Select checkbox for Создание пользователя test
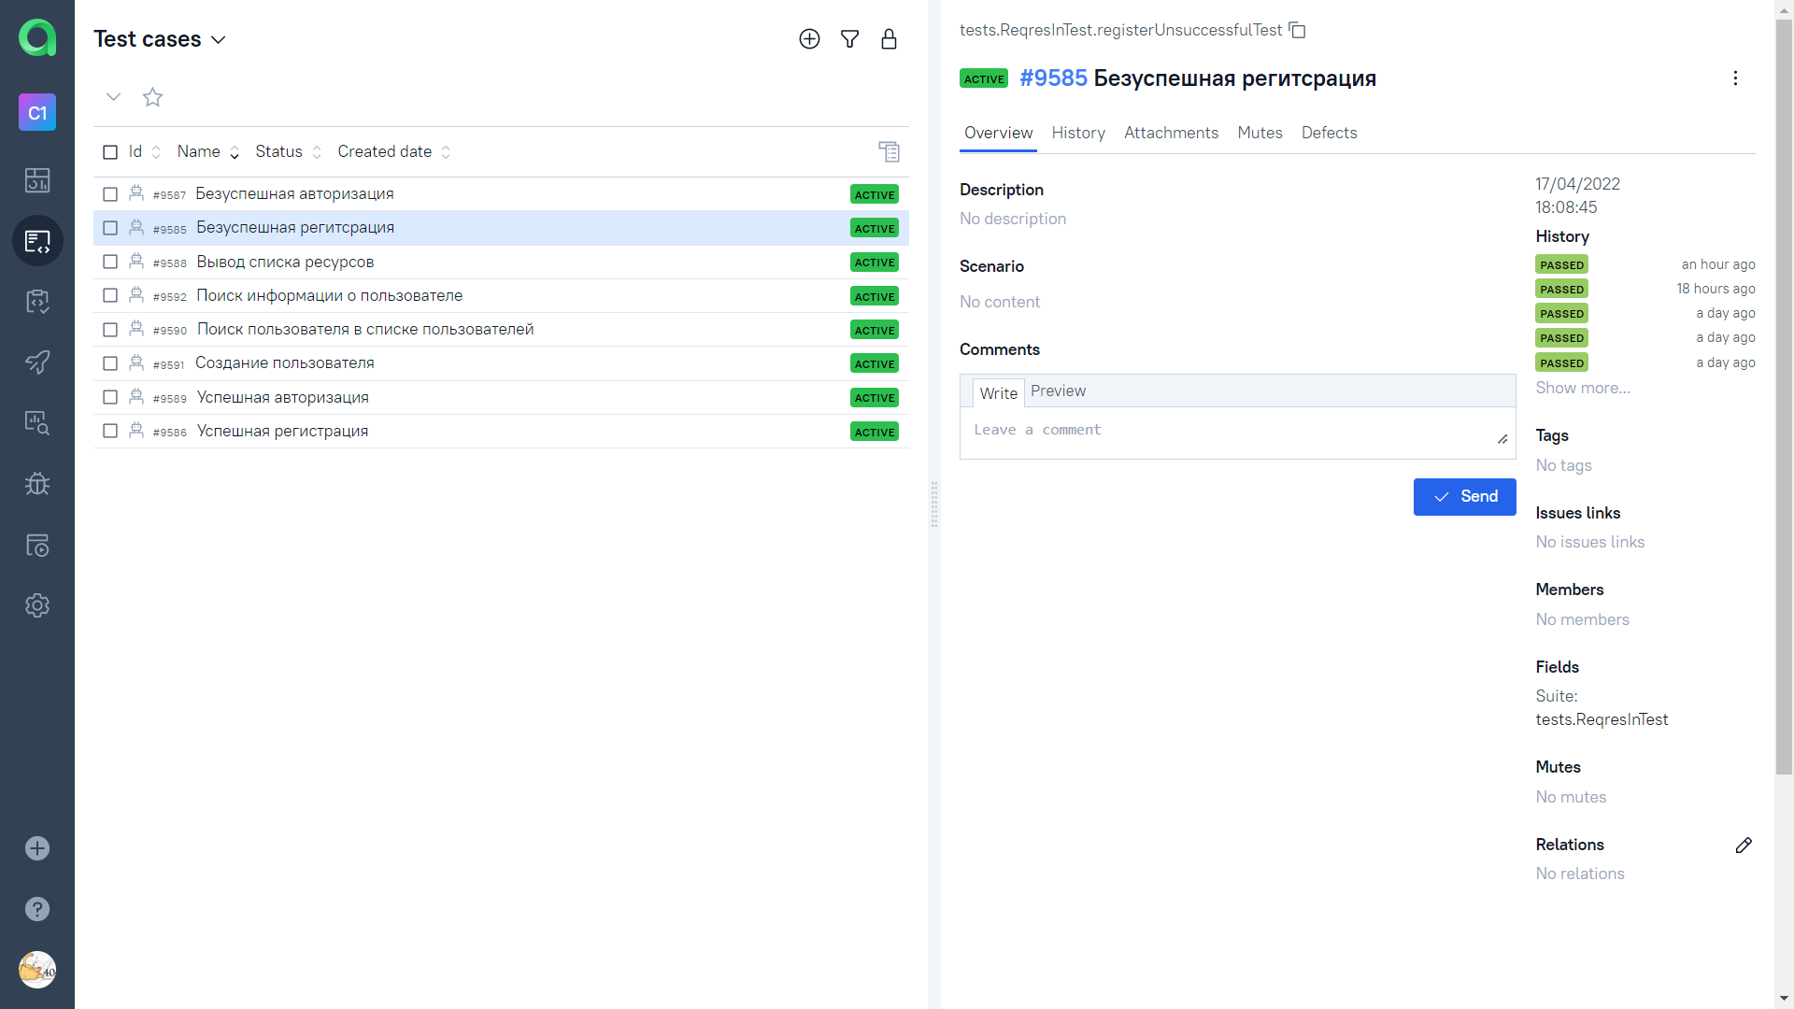 110,363
